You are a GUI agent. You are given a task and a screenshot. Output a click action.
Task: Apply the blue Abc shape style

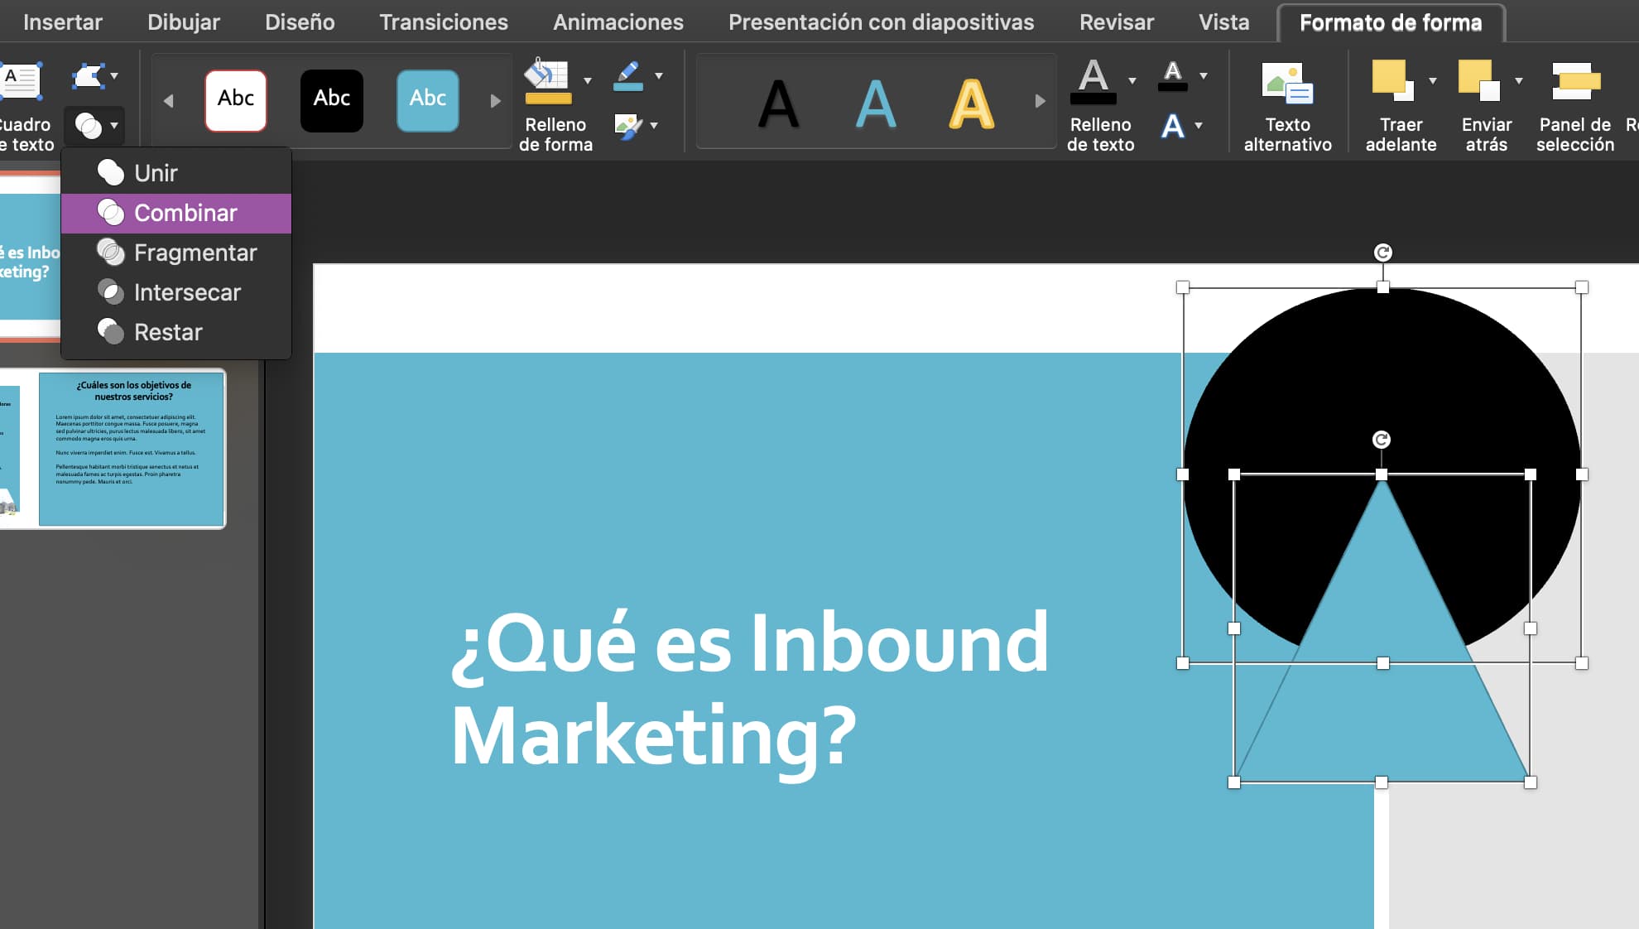point(427,99)
